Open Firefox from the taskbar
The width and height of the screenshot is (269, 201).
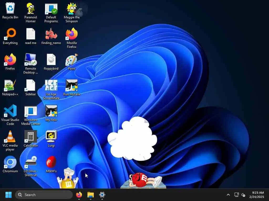79,195
